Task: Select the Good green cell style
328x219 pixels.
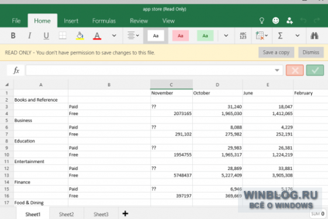Action: (x=205, y=36)
